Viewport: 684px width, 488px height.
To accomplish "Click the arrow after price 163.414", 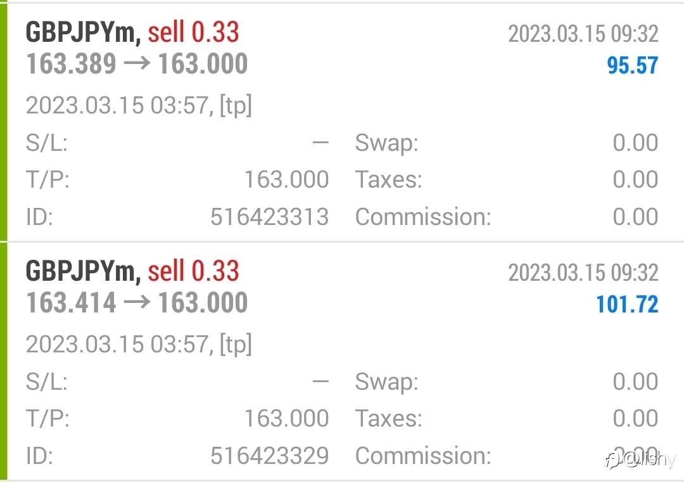I will click(x=137, y=303).
